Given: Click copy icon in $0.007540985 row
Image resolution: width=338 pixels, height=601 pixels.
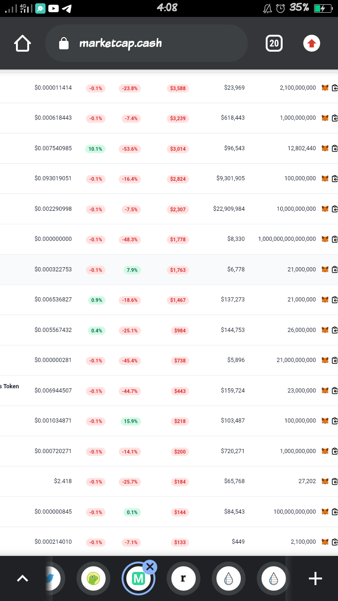Looking at the screenshot, I should (335, 148).
